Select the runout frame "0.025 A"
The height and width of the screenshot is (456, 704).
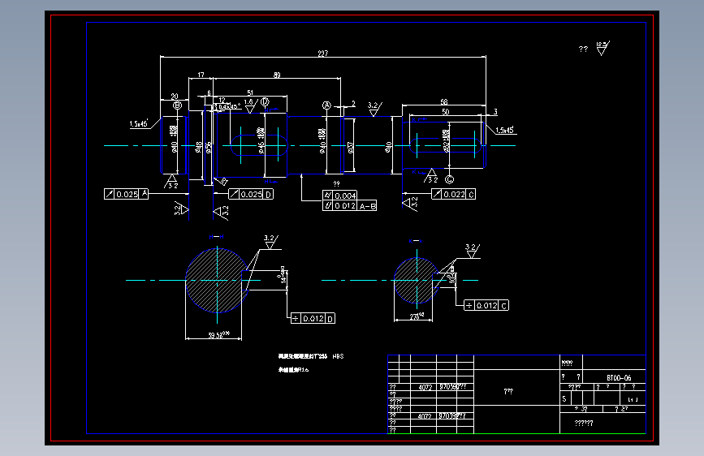click(126, 194)
